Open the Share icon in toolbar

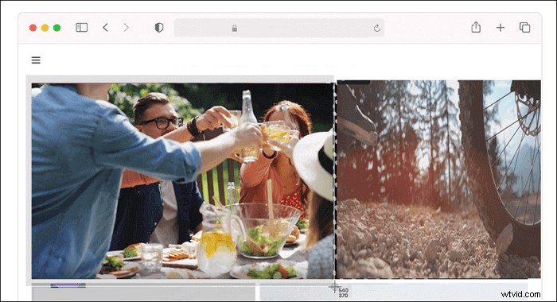click(476, 27)
